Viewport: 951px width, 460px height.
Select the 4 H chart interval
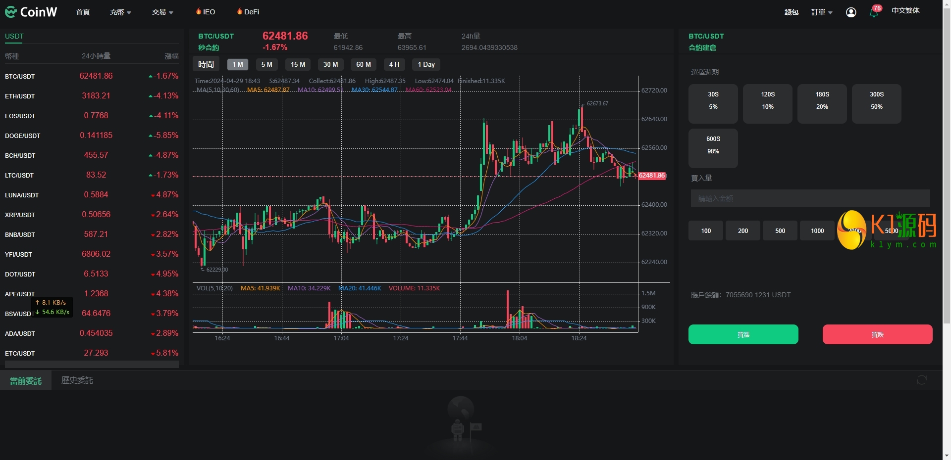click(394, 64)
